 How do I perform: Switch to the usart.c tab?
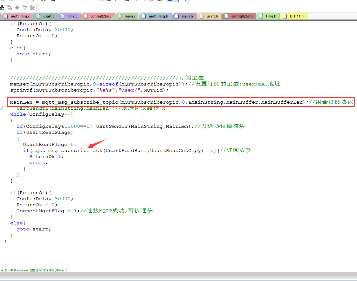(45, 16)
